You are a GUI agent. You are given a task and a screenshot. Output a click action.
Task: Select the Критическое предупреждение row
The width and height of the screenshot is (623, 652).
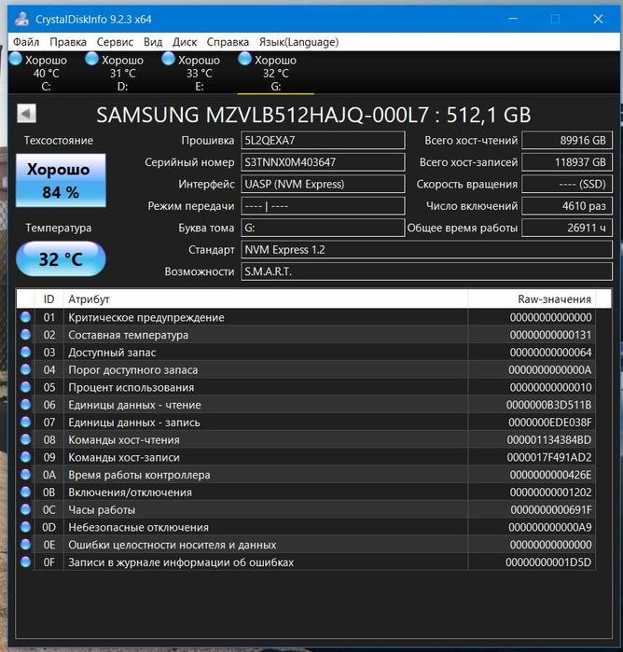tap(306, 317)
